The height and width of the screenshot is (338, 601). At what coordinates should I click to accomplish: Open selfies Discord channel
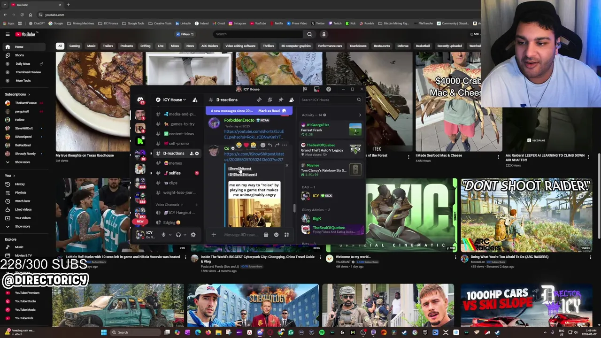tap(177, 173)
